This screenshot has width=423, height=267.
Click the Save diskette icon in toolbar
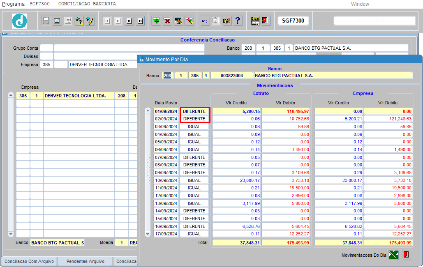pyautogui.click(x=46, y=21)
